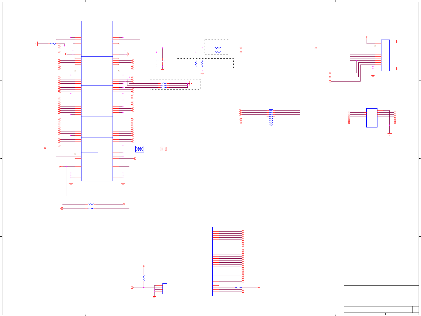
Task: Select the tall blue connector at bottom center
Action: click(x=206, y=262)
